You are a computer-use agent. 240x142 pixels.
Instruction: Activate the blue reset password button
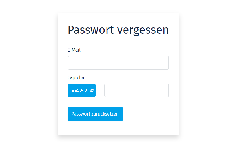click(95, 114)
